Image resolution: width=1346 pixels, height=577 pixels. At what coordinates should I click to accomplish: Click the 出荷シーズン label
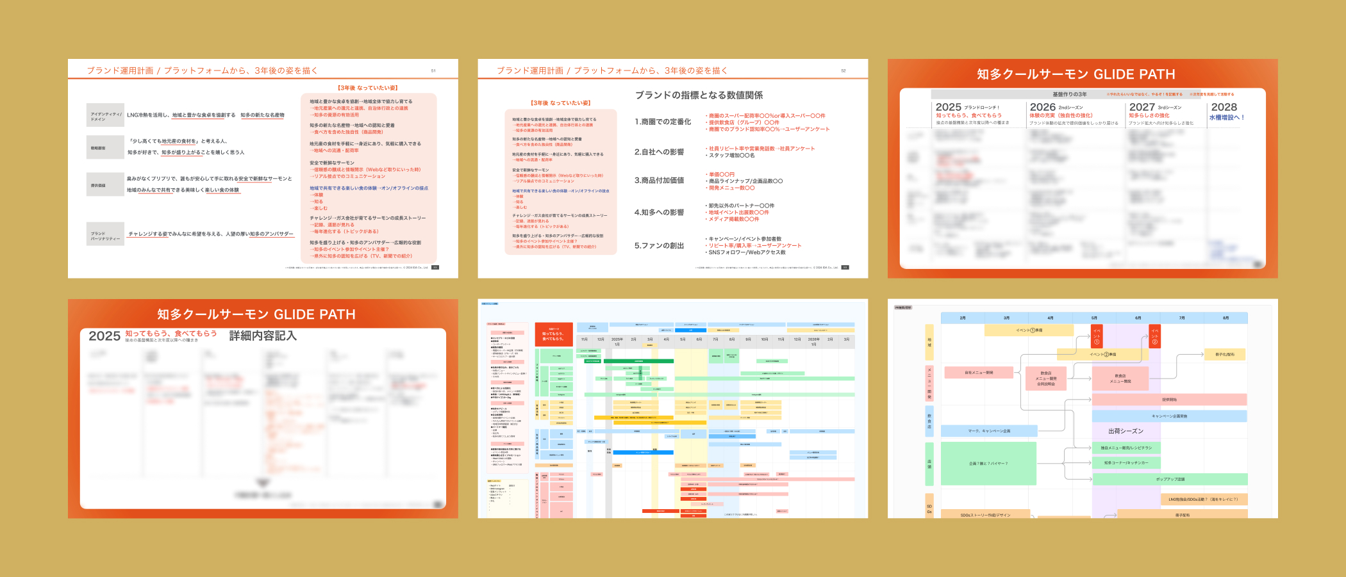pyautogui.click(x=1126, y=431)
